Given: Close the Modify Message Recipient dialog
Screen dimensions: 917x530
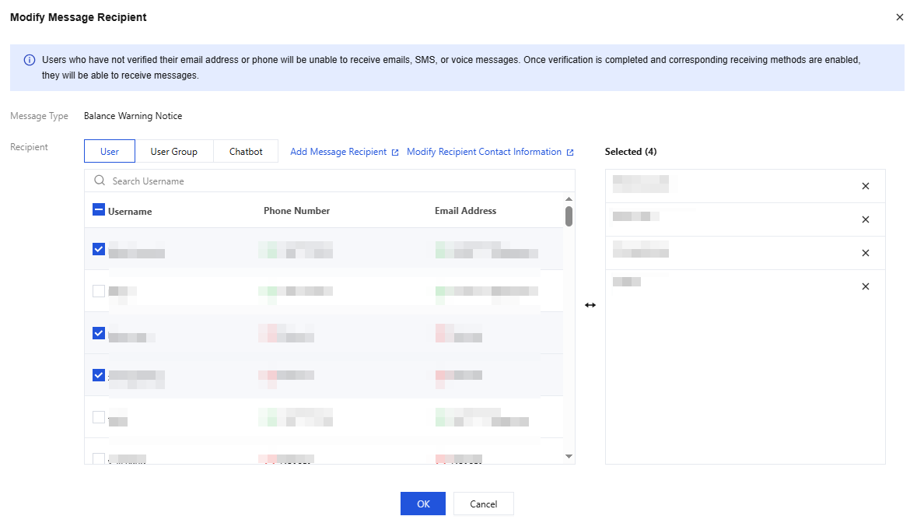Looking at the screenshot, I should 900,17.
